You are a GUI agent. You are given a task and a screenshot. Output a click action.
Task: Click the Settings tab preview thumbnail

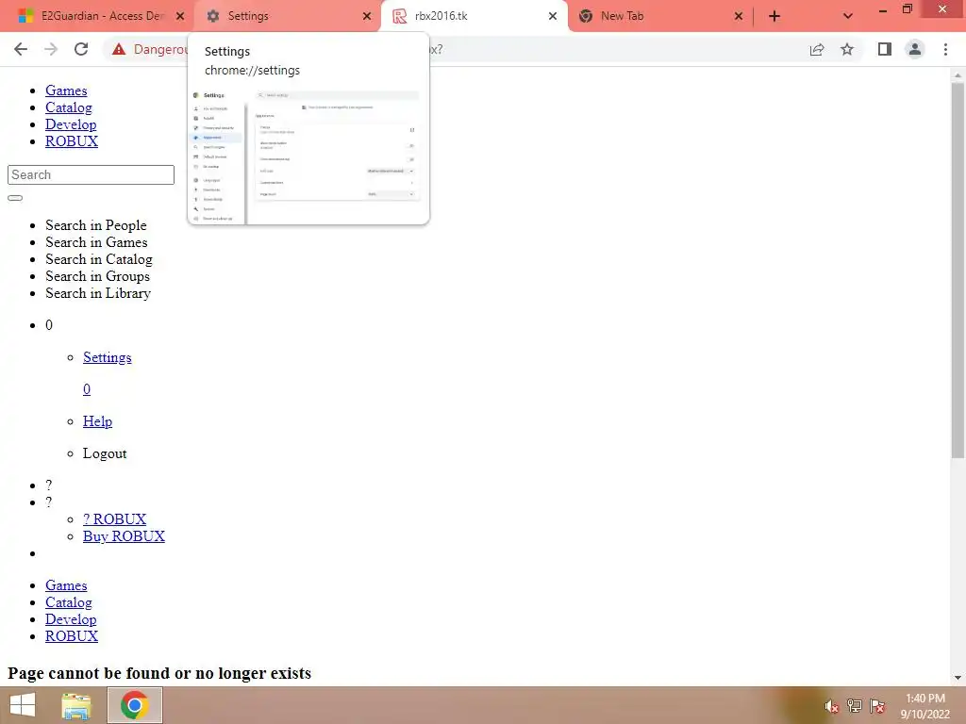pos(308,156)
